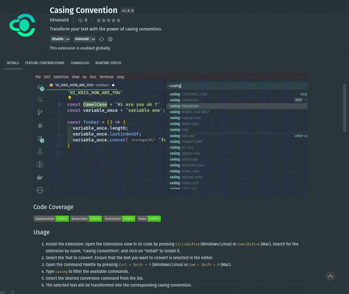349x294 pixels.
Task: Click the vertical scrollbar thumb
Action: 345,108
